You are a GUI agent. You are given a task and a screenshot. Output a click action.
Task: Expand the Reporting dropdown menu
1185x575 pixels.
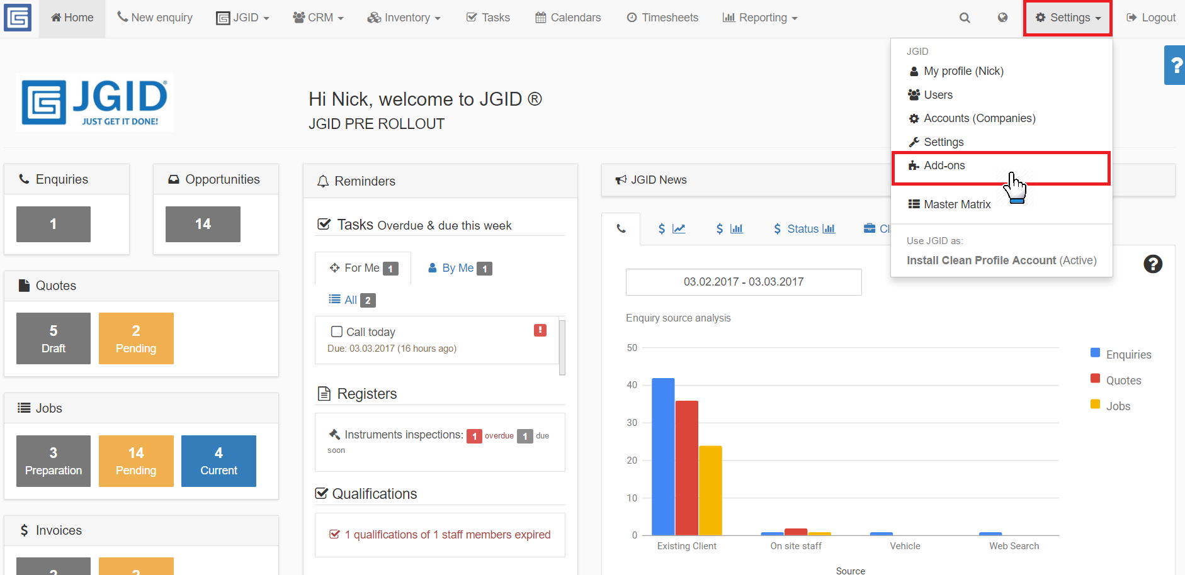pos(760,18)
